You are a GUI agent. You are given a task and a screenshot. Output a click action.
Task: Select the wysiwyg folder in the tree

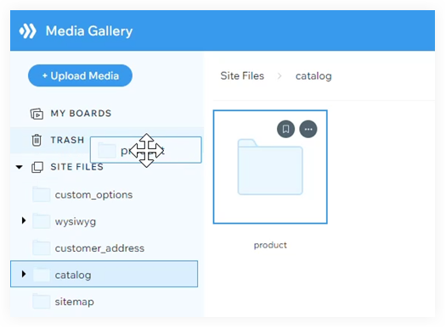click(76, 221)
